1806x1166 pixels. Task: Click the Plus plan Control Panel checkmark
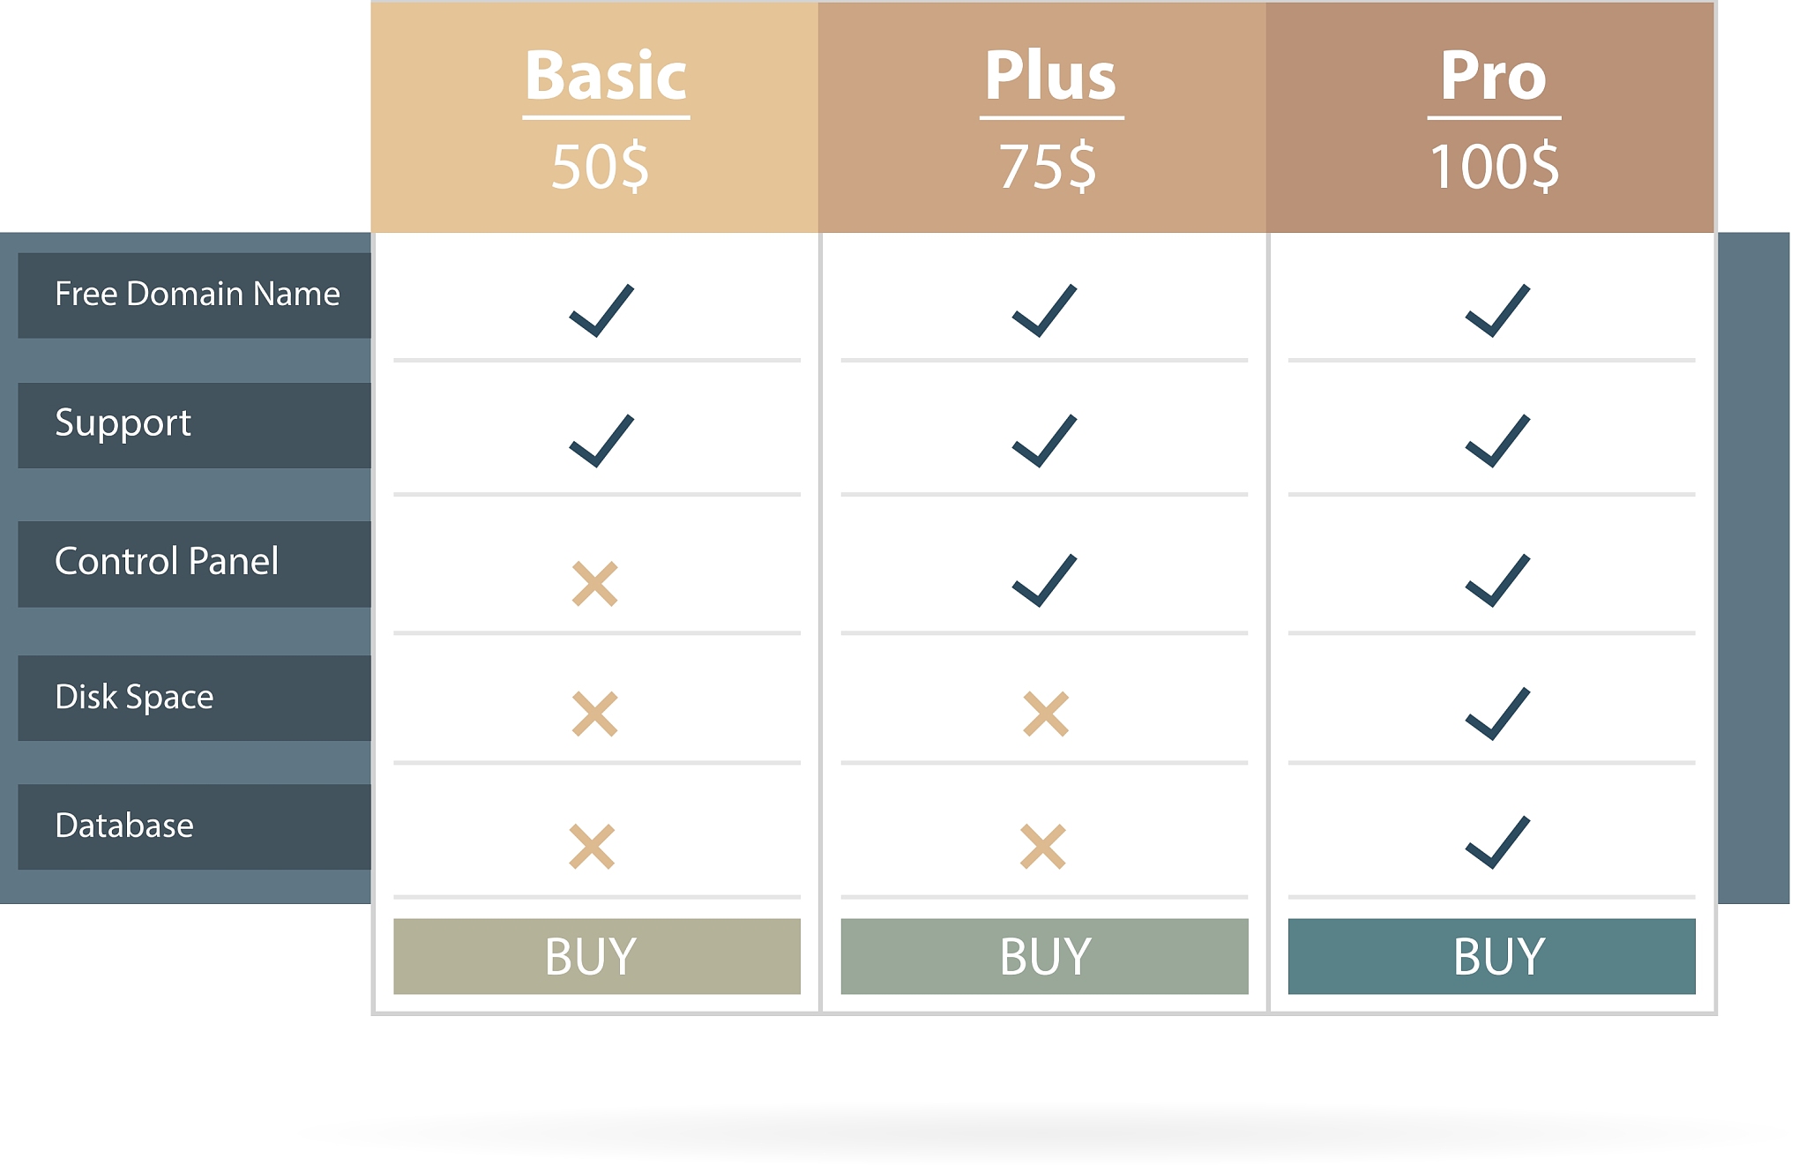1044,580
